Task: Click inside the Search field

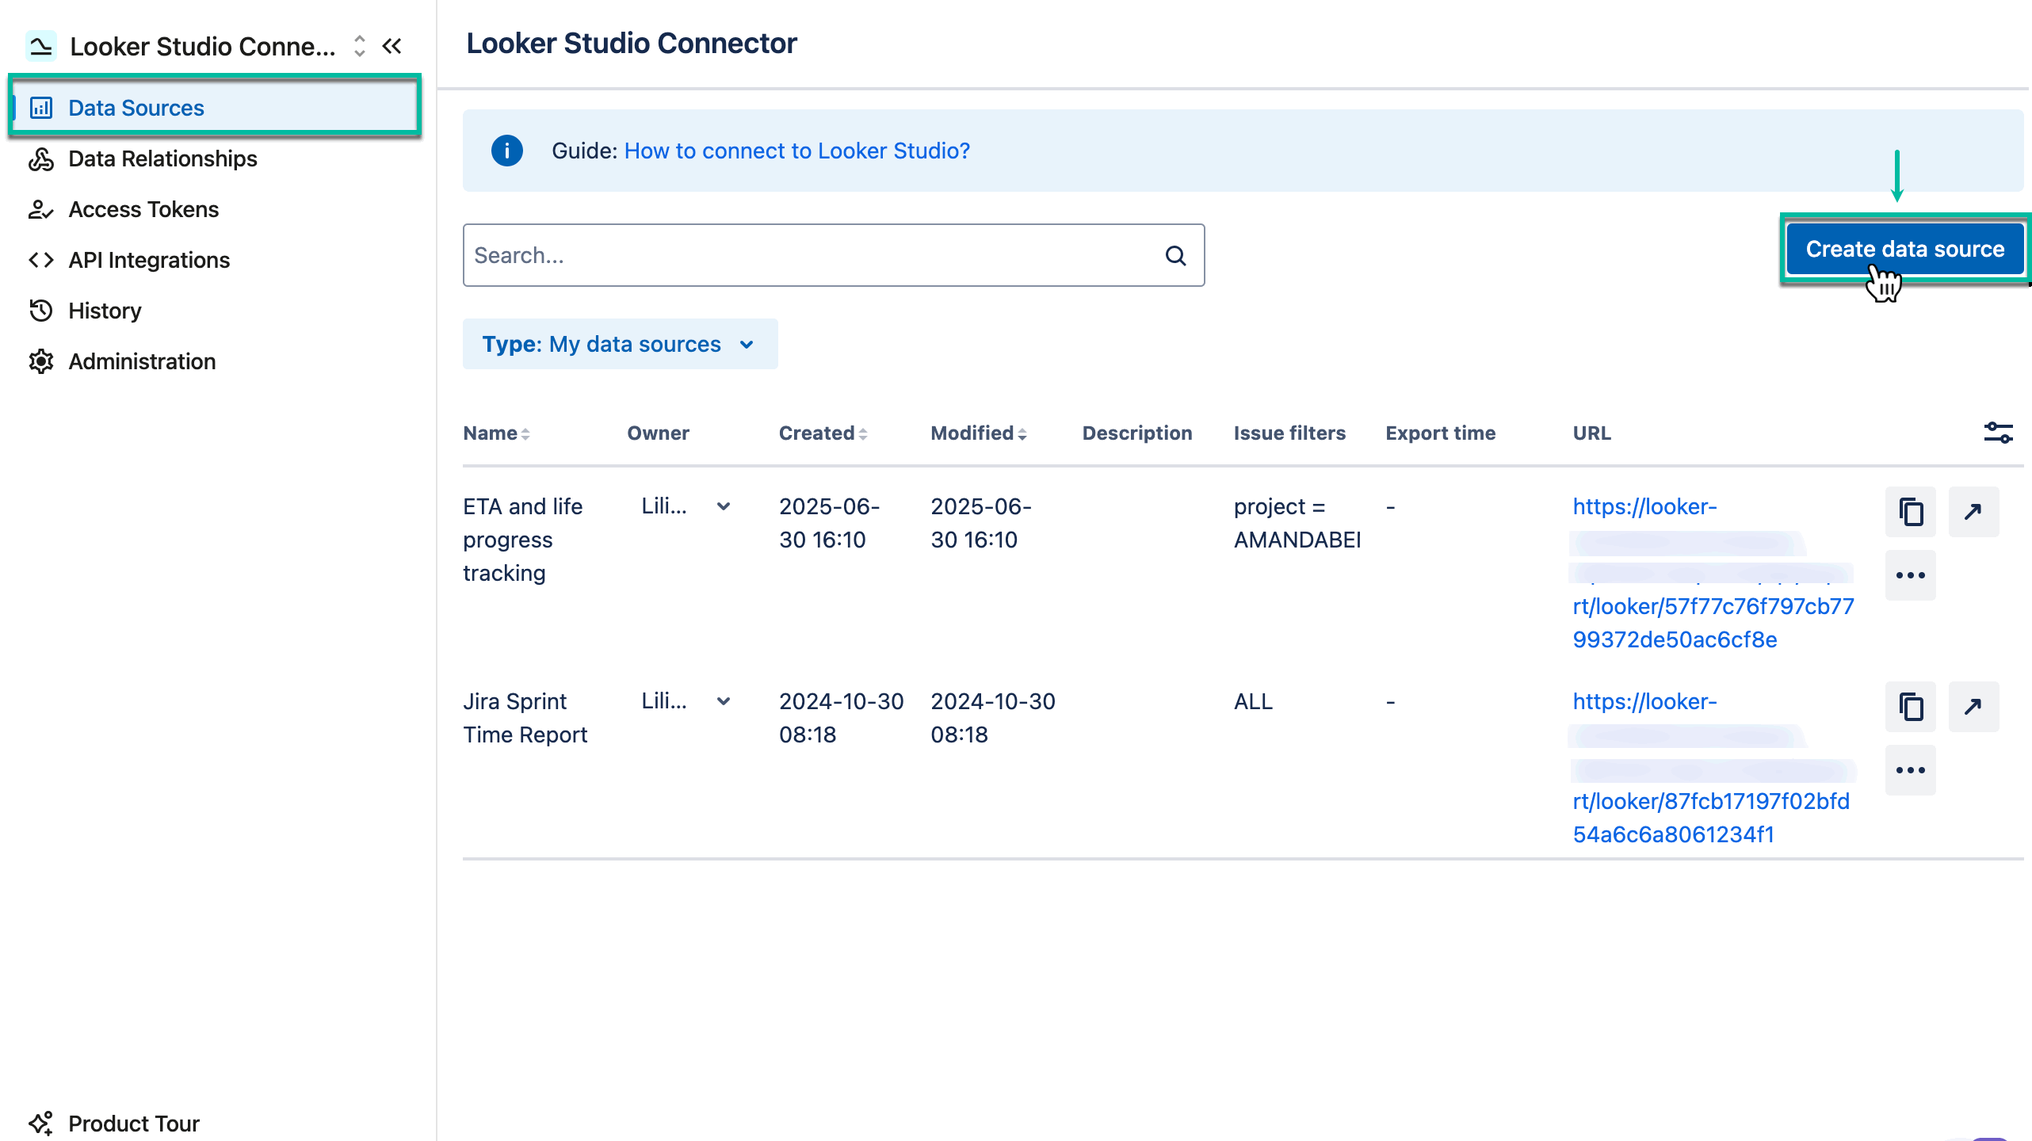Action: (x=793, y=254)
